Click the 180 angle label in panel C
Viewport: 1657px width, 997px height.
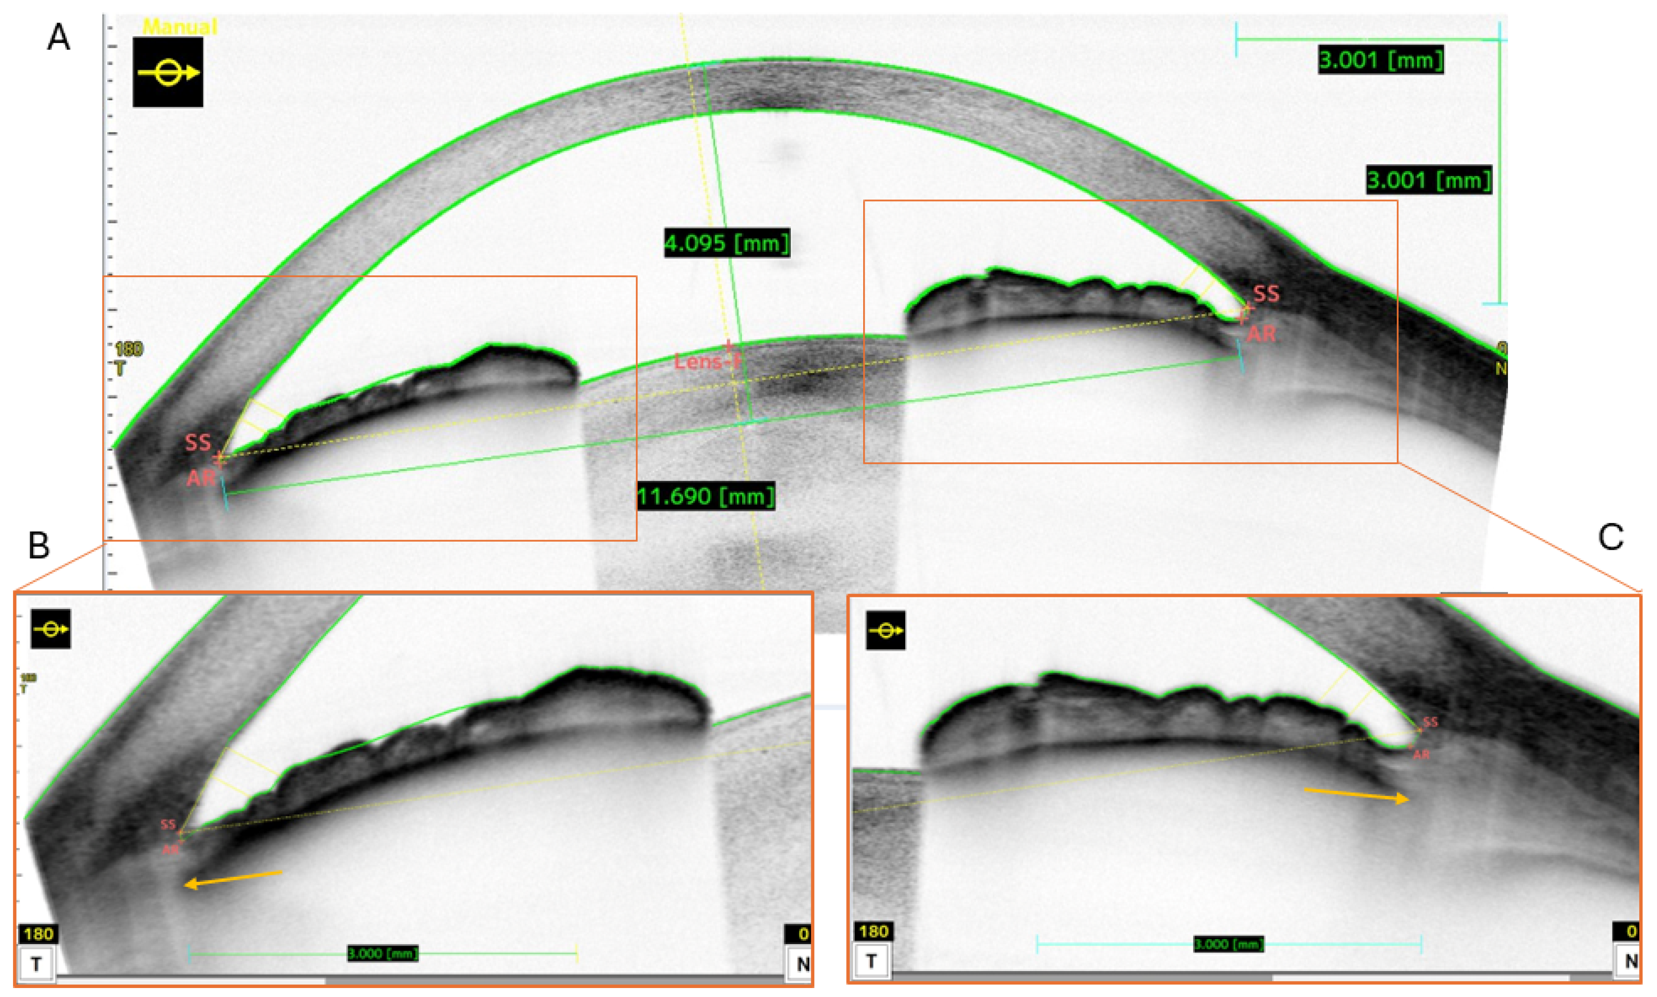coord(873,931)
